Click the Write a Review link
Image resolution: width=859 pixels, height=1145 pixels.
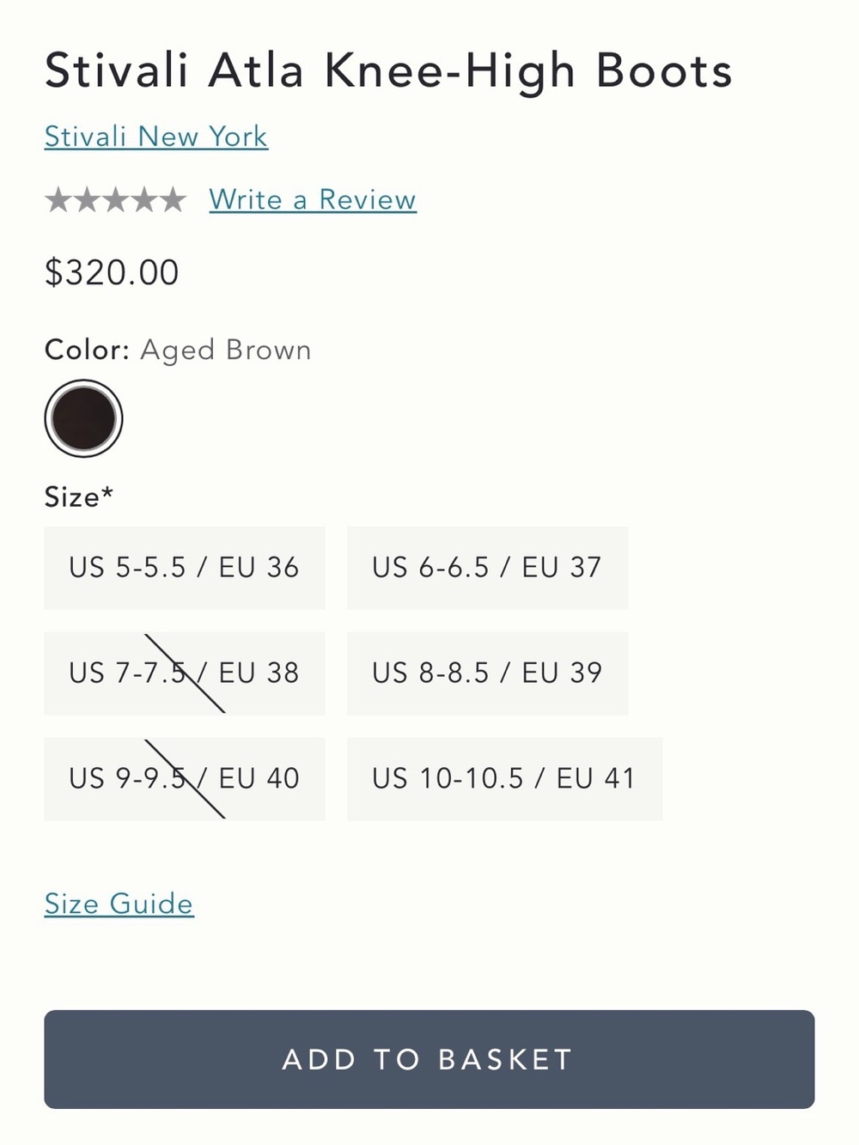click(x=313, y=199)
